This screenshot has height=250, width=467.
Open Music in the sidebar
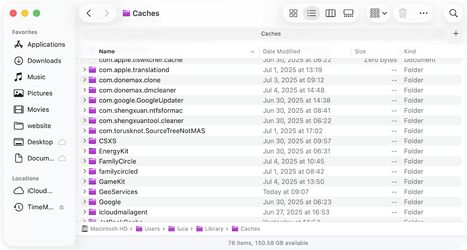click(x=30, y=77)
